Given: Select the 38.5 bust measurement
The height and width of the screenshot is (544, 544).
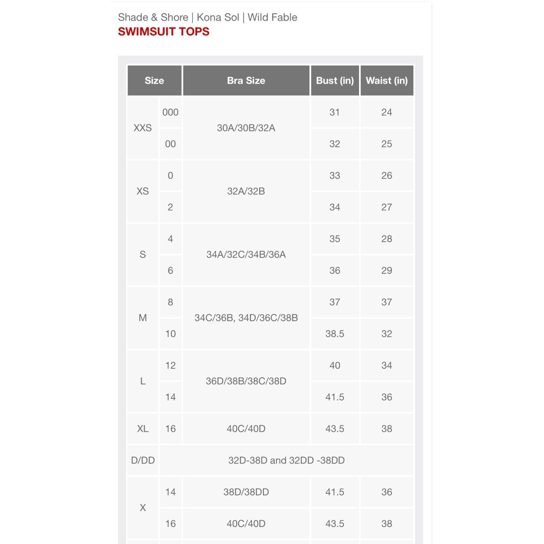Looking at the screenshot, I should [335, 334].
